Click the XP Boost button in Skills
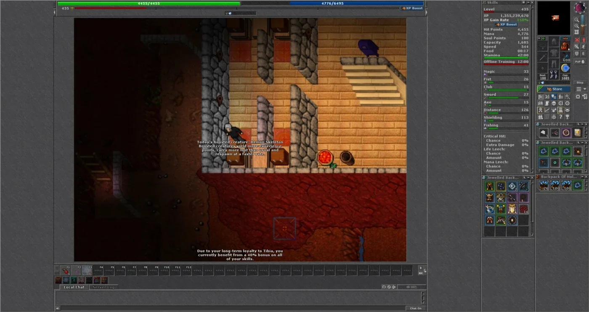The image size is (589, 312). 507,24
